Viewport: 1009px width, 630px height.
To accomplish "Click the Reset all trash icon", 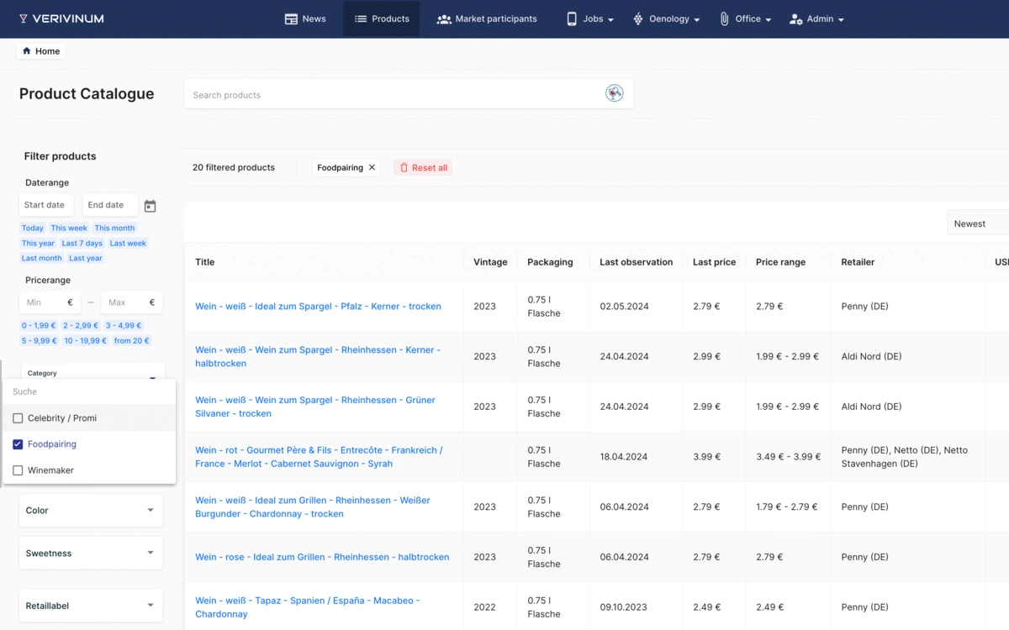I will click(404, 168).
